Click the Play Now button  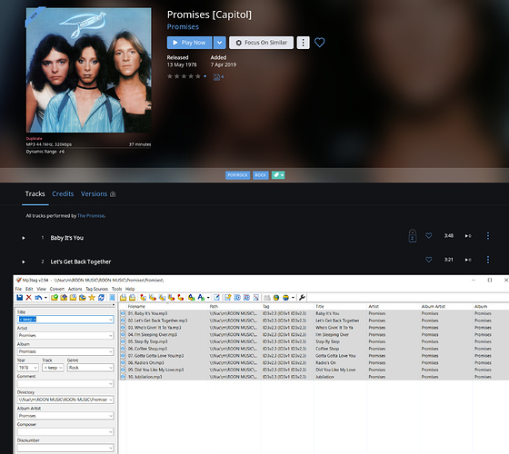pyautogui.click(x=190, y=43)
